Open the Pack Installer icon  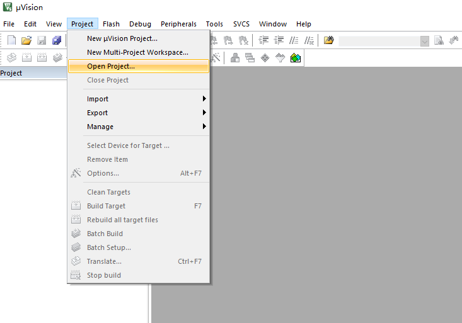pos(295,58)
